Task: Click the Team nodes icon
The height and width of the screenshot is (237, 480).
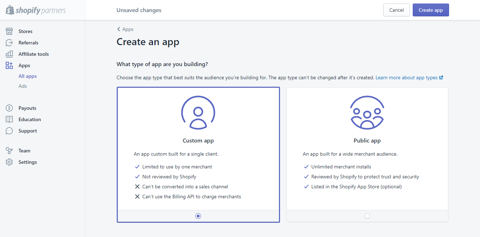Action: (9, 151)
